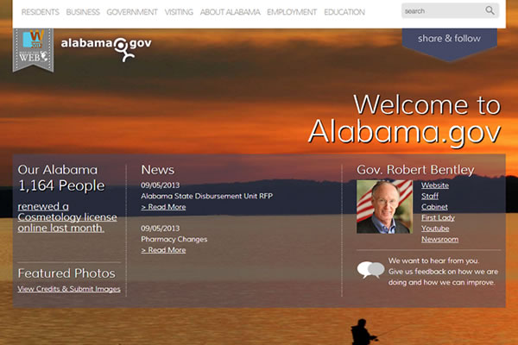Viewport: 518px width, 345px height.
Task: Open the Residents menu
Action: pos(41,12)
